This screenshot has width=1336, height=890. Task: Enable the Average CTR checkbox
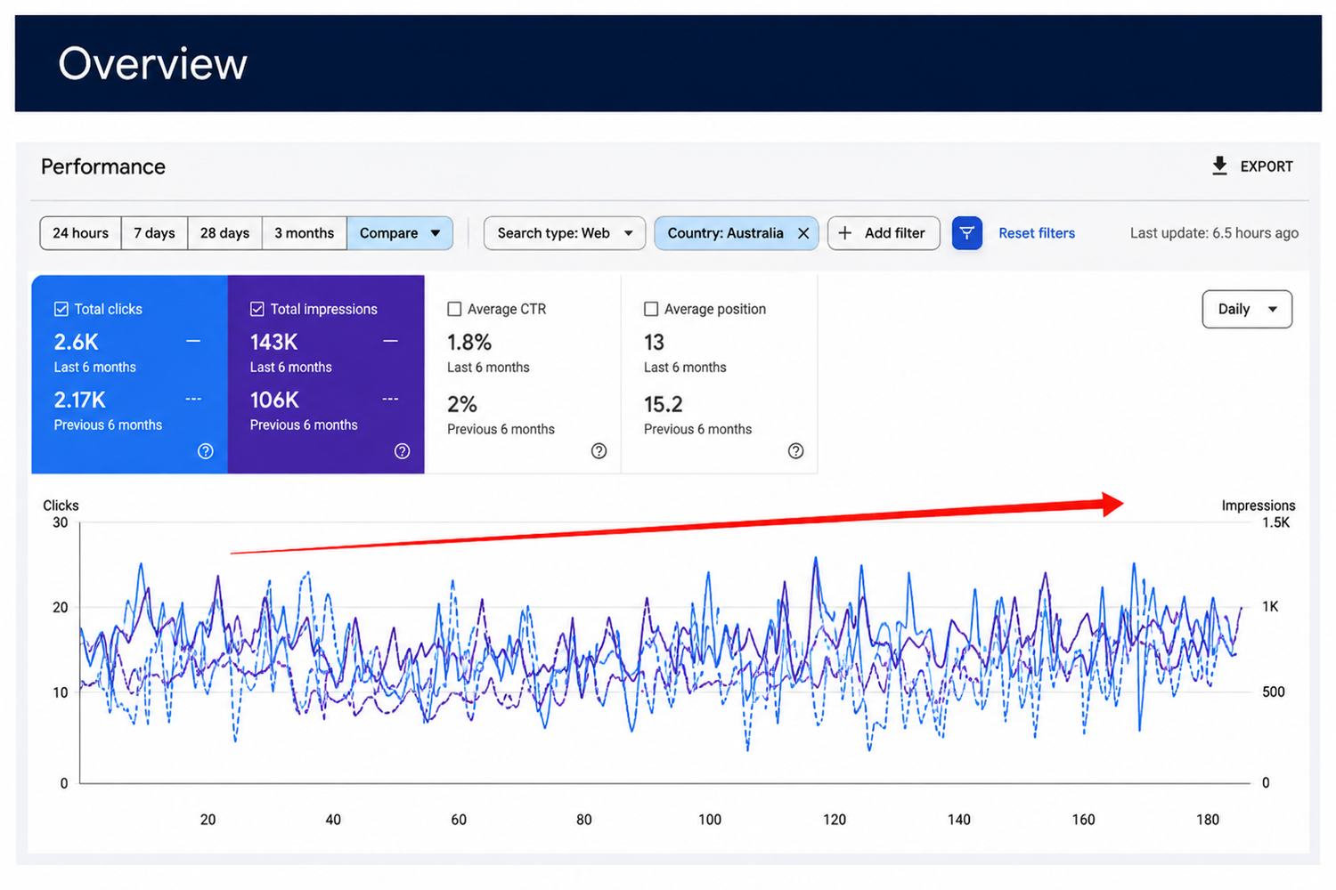point(454,309)
